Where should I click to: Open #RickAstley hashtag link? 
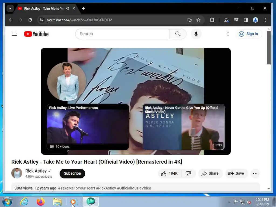[106, 188]
